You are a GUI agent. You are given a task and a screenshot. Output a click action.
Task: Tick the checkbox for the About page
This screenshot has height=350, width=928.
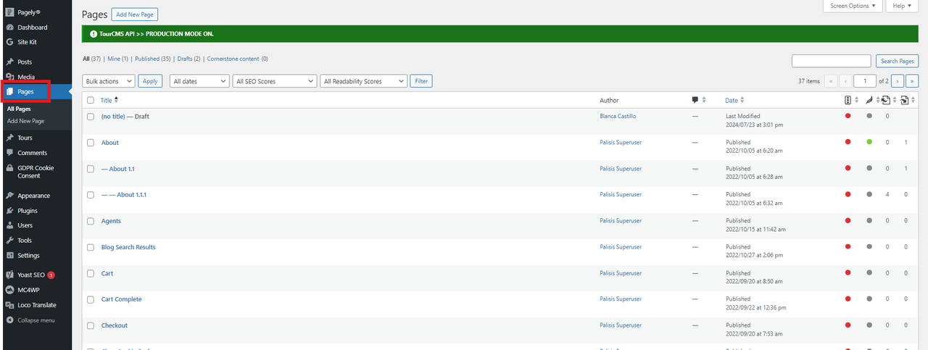[91, 143]
